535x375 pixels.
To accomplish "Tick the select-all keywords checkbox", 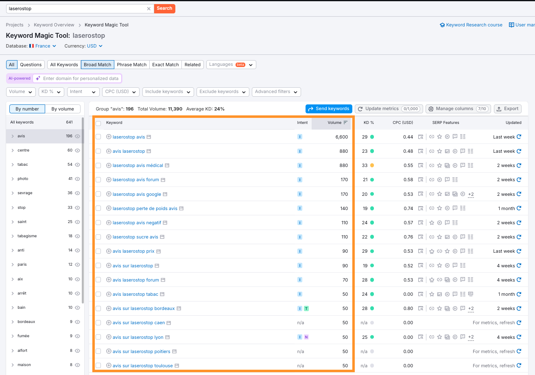I will (x=98, y=123).
